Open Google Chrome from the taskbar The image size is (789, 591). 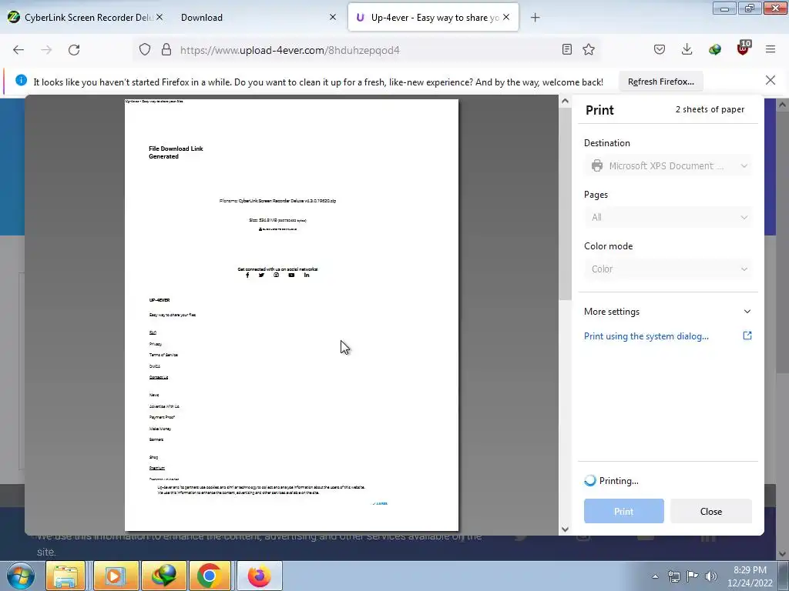(210, 576)
